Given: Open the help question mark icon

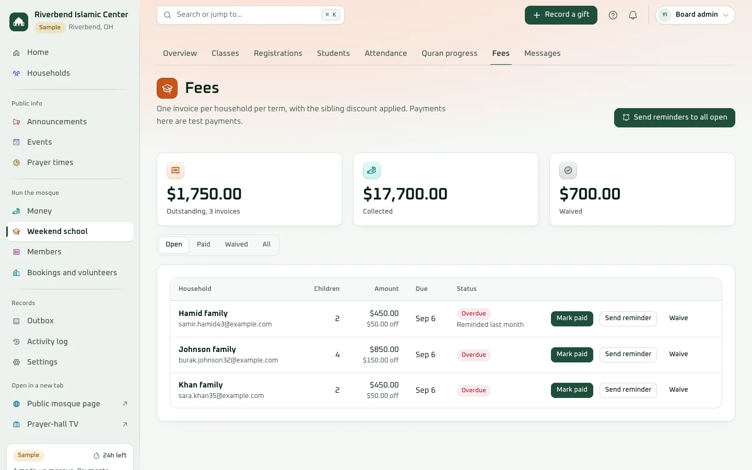Looking at the screenshot, I should (x=613, y=15).
